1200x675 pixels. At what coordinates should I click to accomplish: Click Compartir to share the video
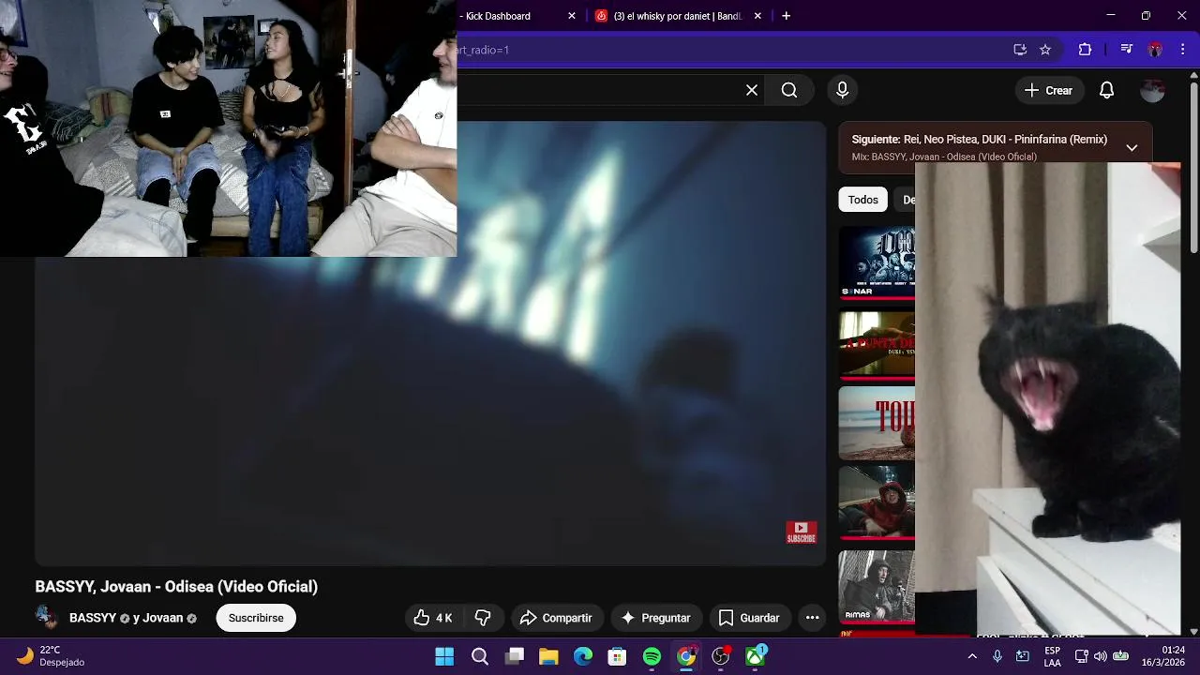(556, 618)
